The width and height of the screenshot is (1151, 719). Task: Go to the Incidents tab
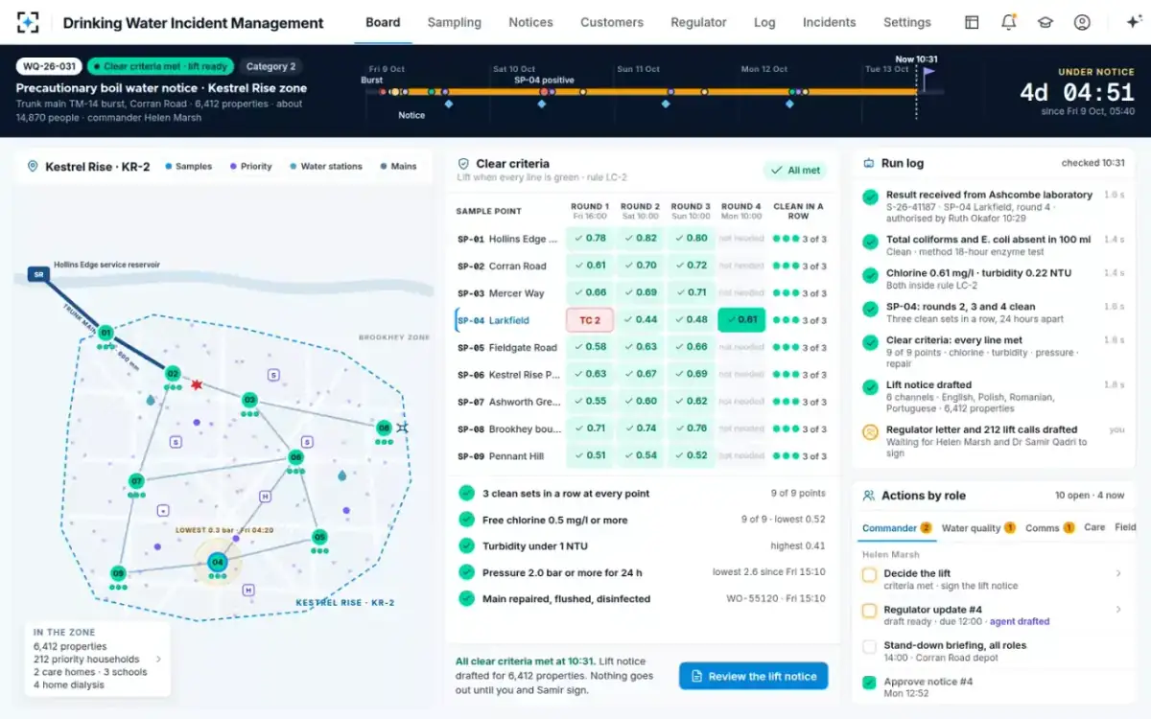(x=829, y=22)
